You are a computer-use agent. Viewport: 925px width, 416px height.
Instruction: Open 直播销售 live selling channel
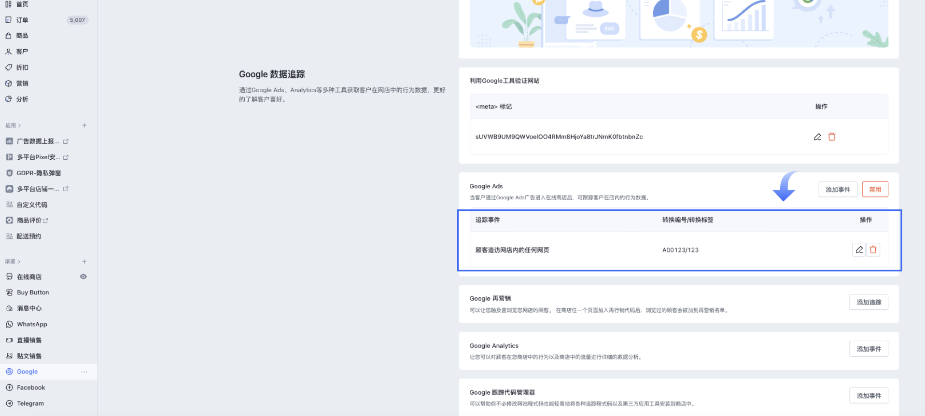point(29,340)
